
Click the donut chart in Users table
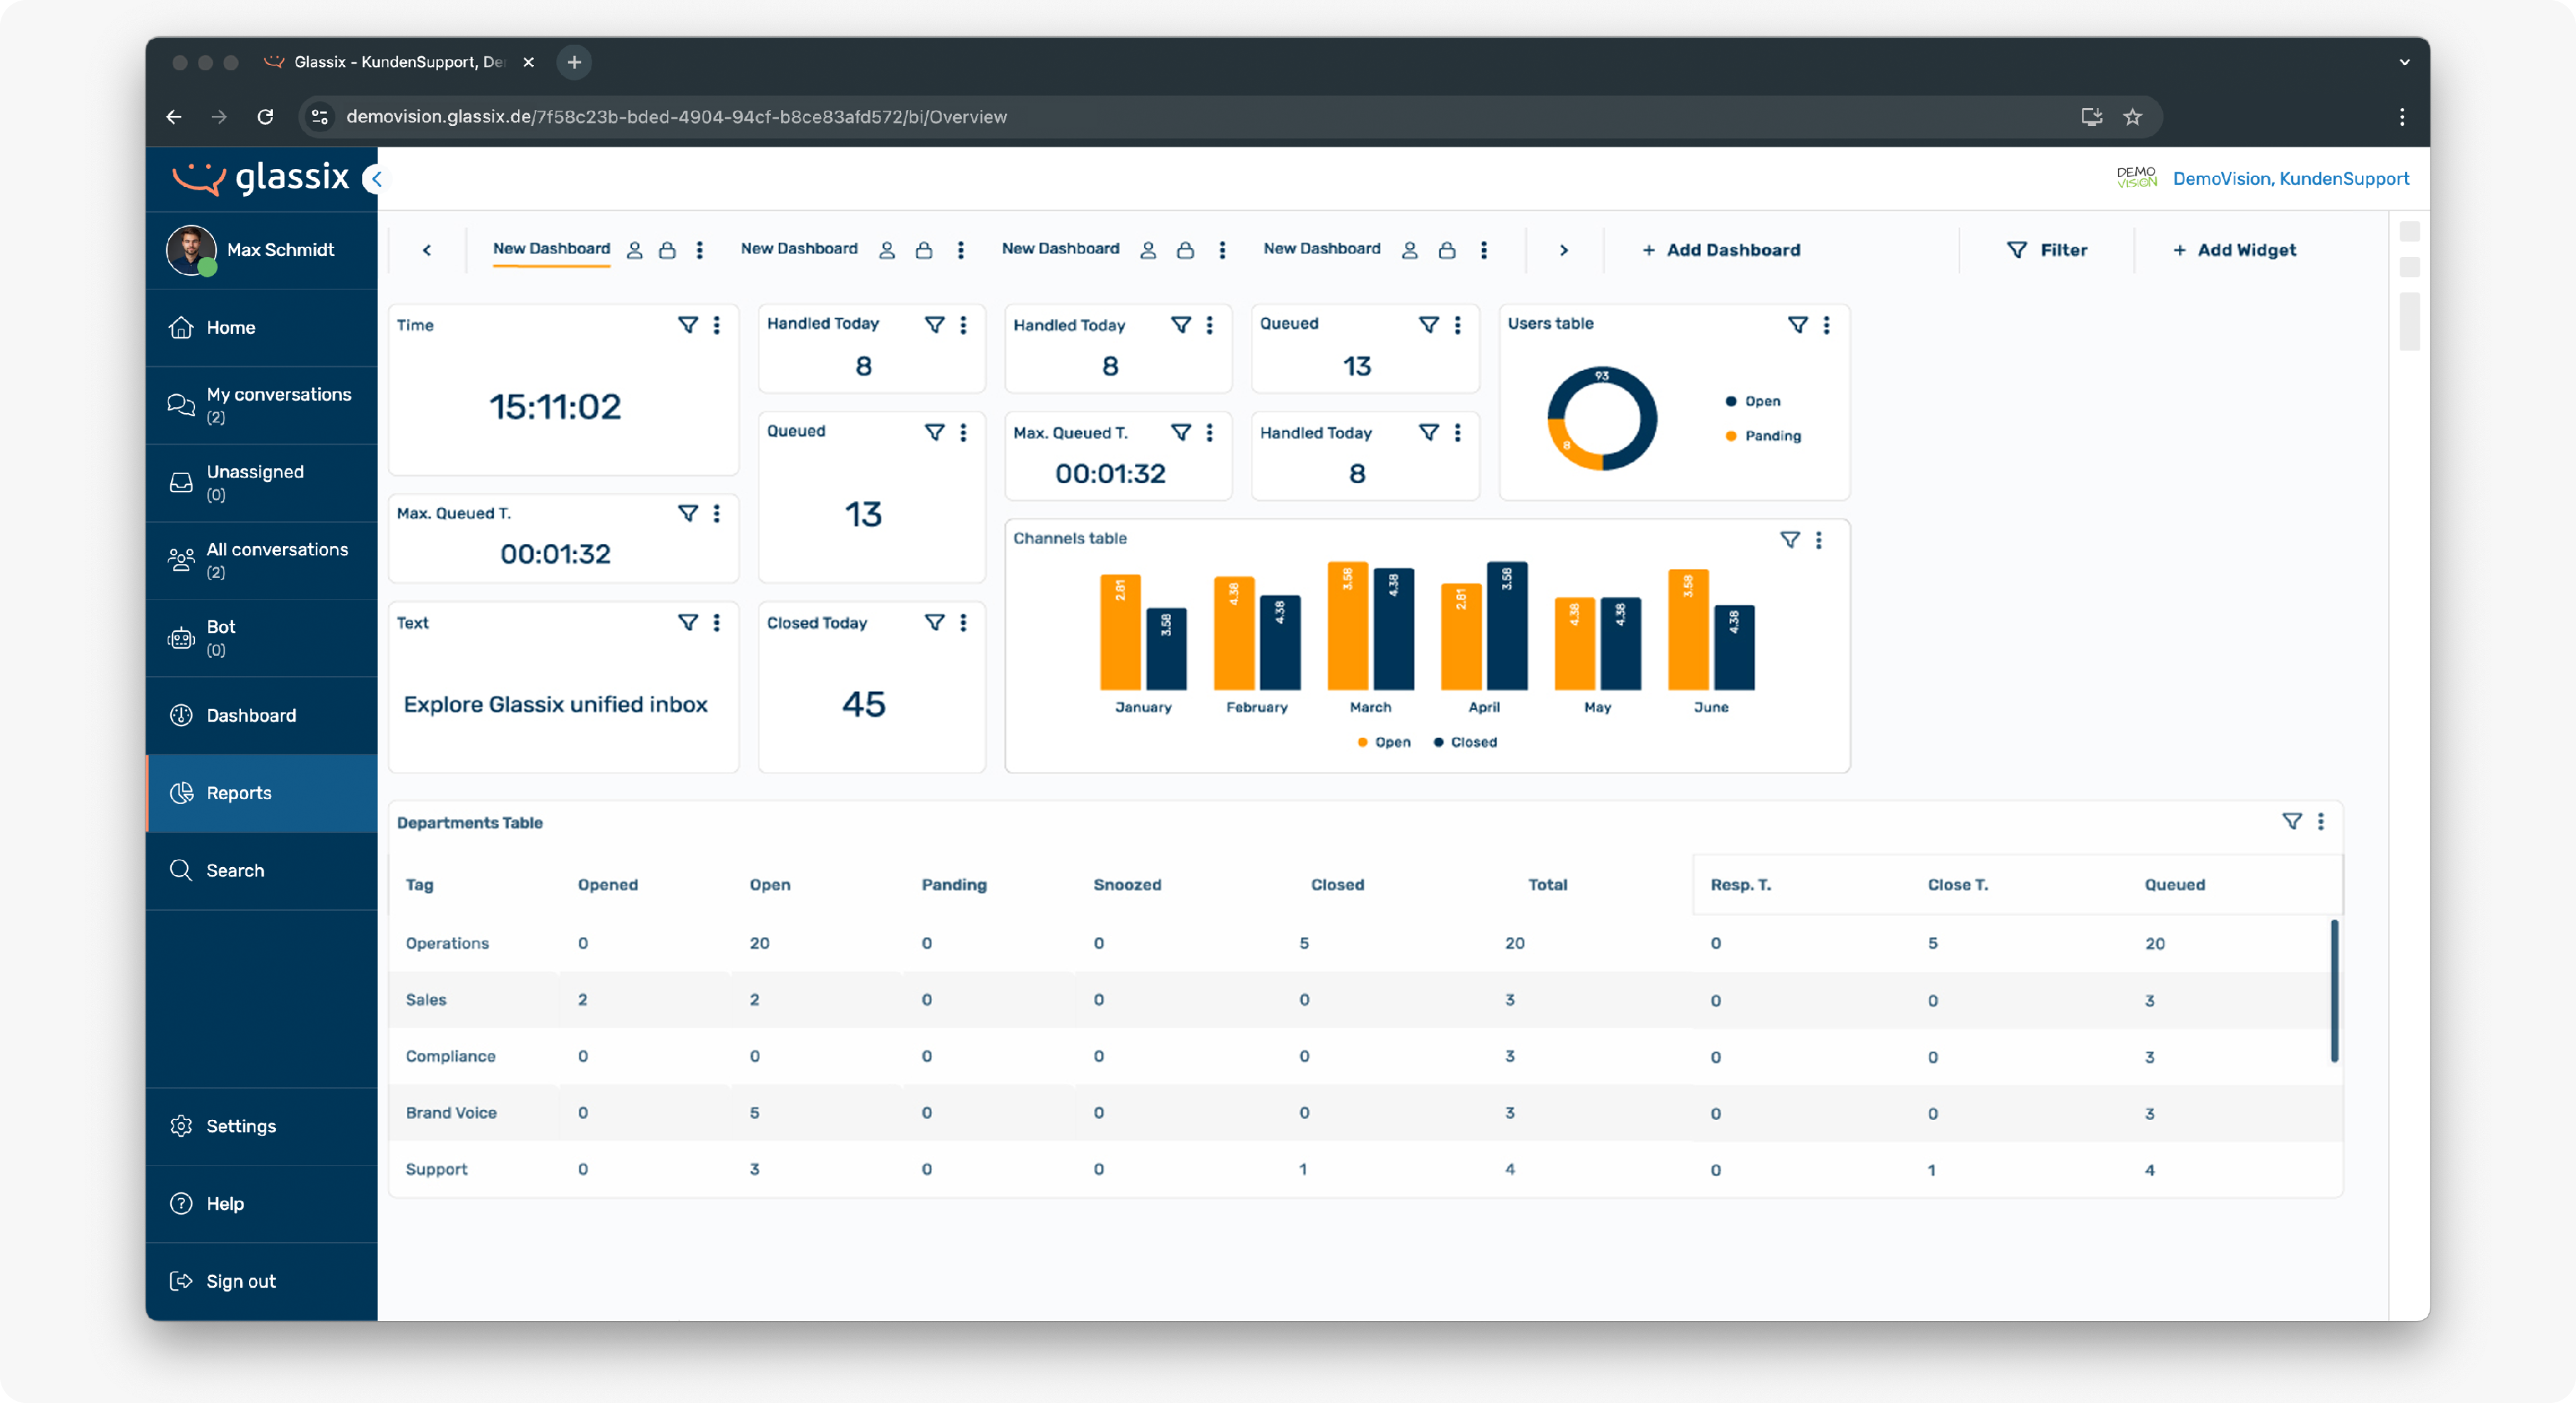point(1601,418)
